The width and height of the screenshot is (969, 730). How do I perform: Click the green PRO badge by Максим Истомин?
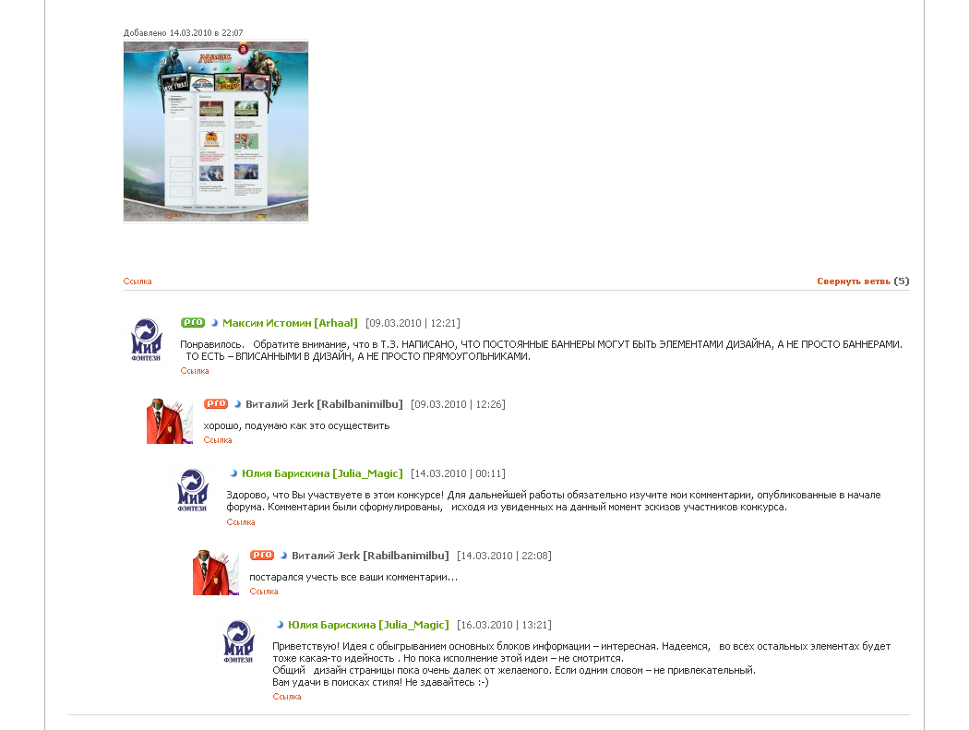click(x=193, y=323)
